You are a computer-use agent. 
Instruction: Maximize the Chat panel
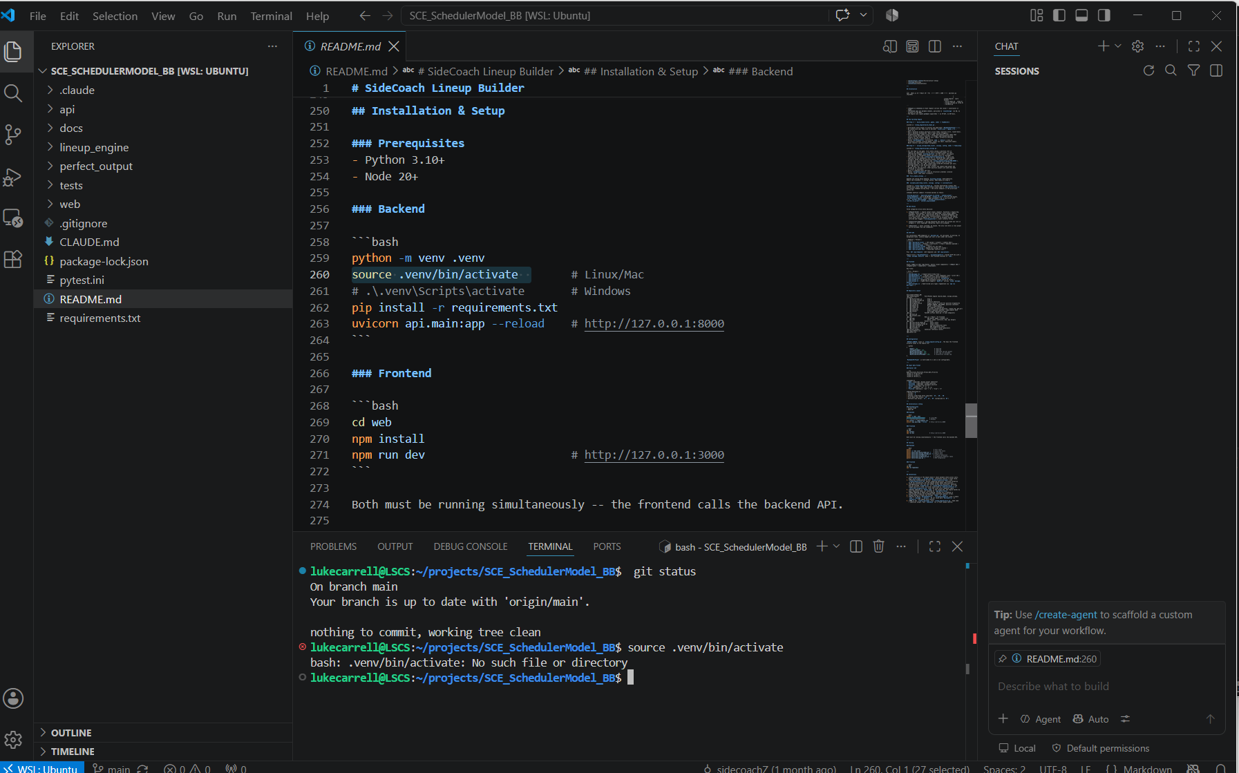[1194, 46]
